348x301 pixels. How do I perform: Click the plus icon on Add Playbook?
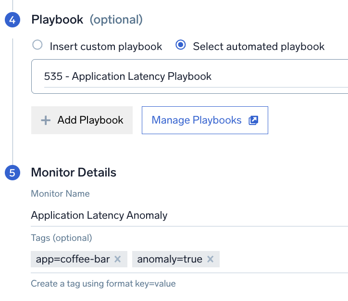46,120
